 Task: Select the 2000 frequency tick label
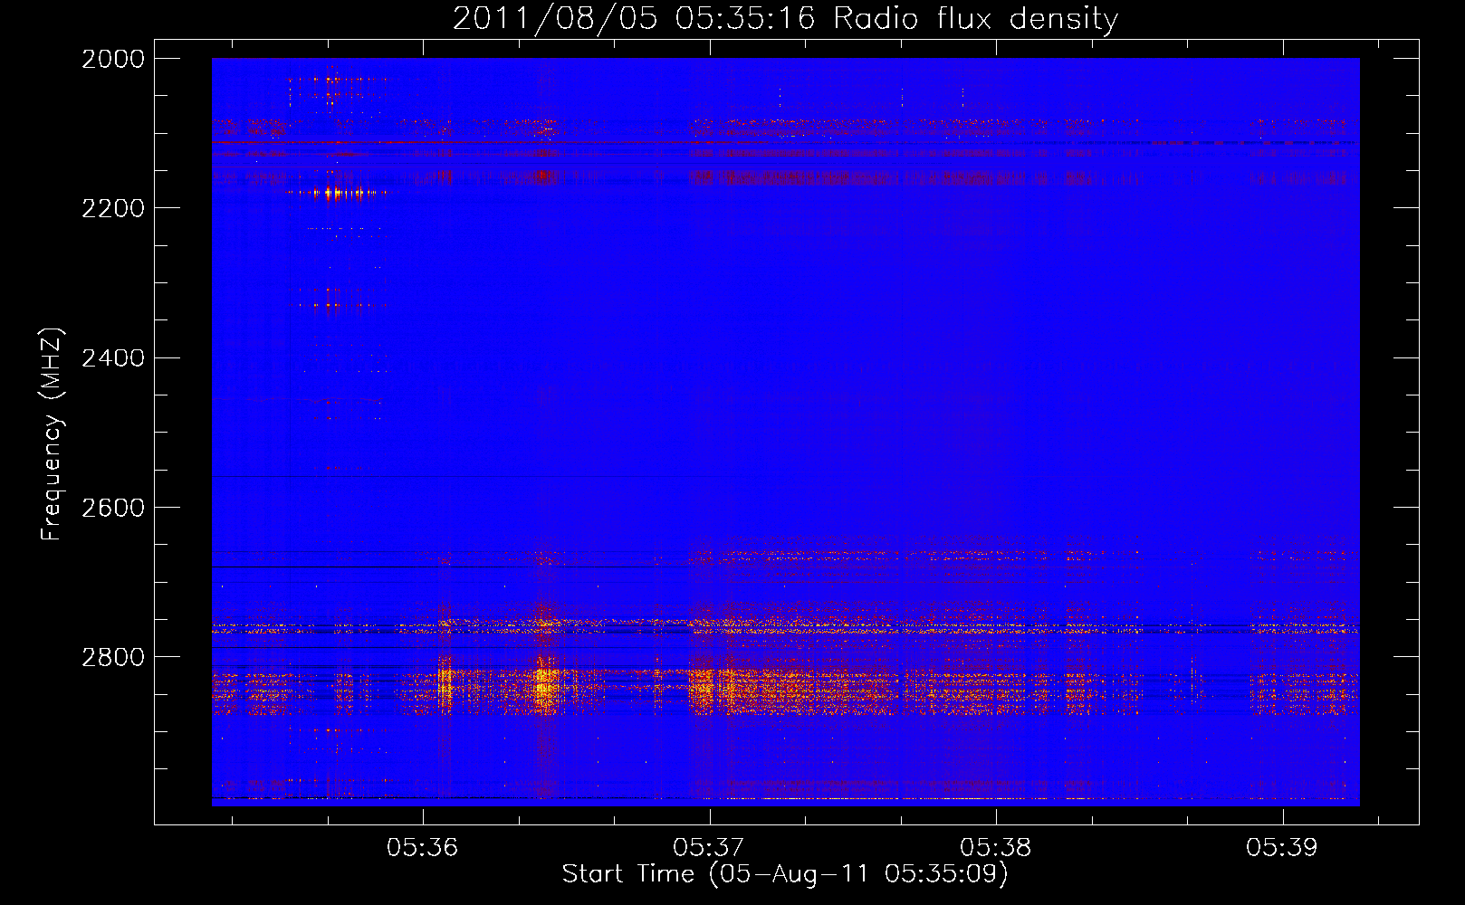point(113,59)
